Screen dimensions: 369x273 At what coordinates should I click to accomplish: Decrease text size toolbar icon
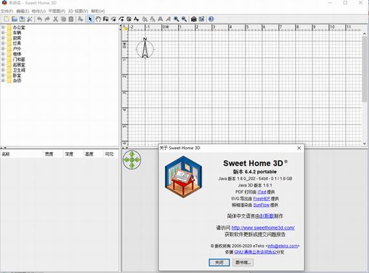(153, 19)
